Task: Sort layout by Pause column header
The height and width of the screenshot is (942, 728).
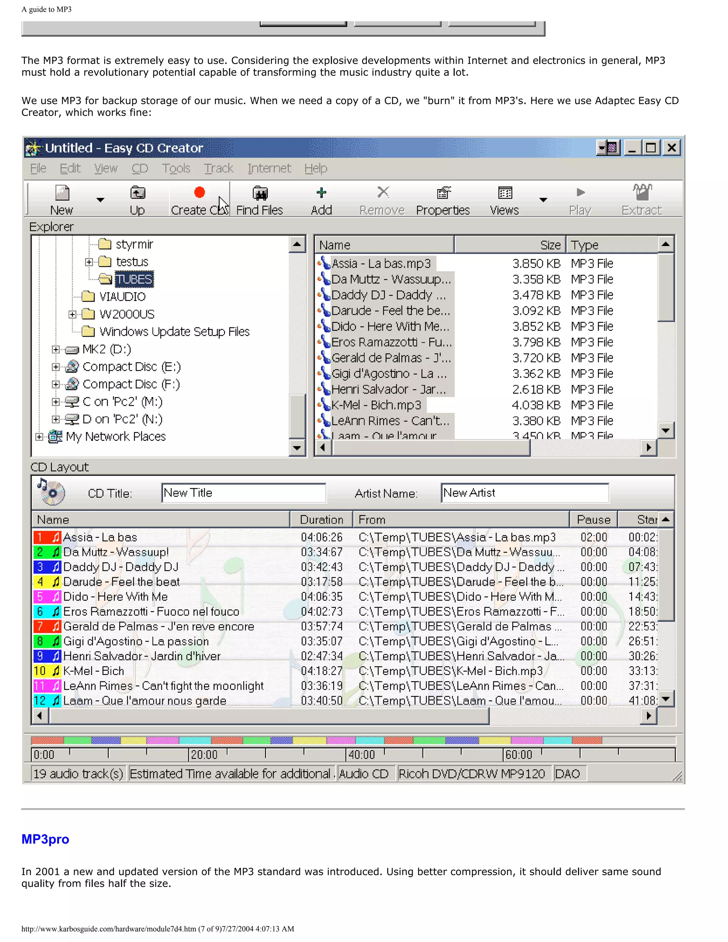Action: 593,520
